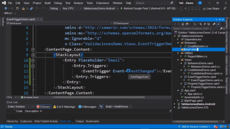Viewport: 230px width, 129px height.
Task: Click Pending Changes Filter clock icon
Action: (195, 24)
